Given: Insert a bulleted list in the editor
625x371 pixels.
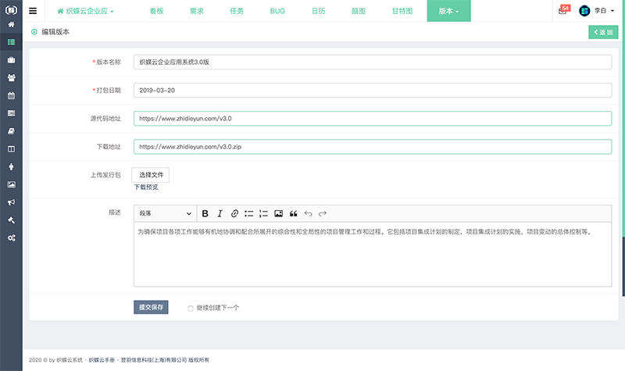Looking at the screenshot, I should pos(249,213).
